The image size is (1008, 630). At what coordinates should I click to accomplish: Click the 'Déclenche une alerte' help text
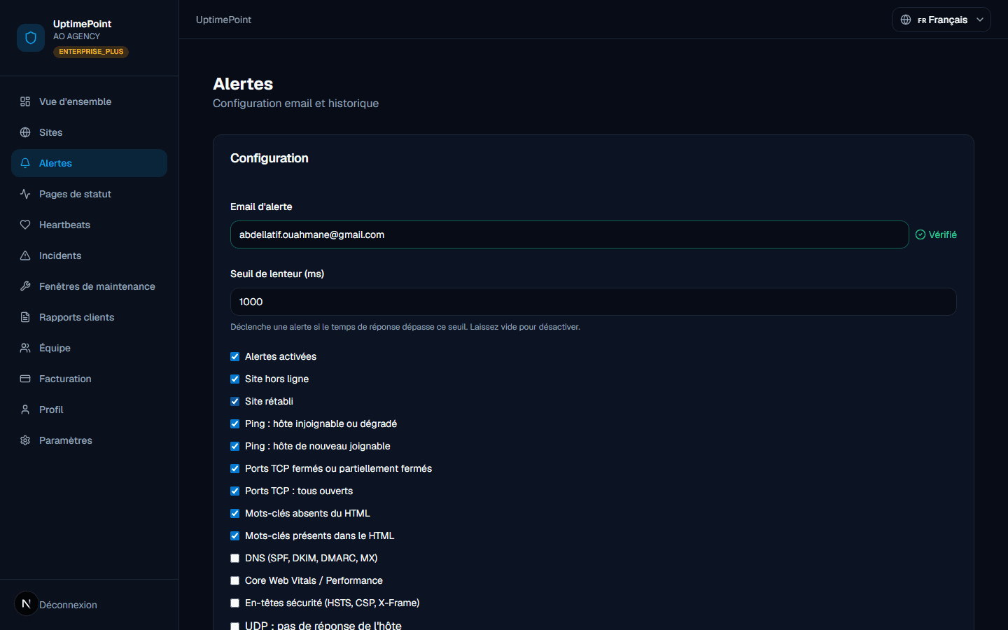click(x=405, y=327)
